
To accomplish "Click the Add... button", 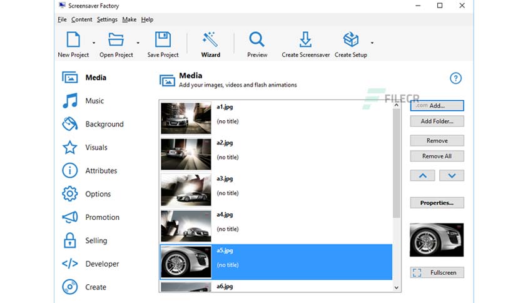I will click(437, 106).
